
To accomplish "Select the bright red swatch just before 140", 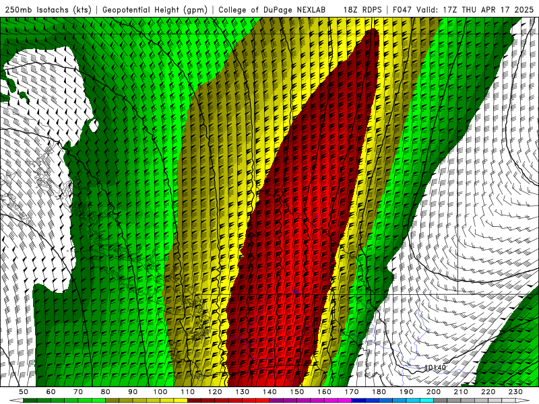I will tap(263, 401).
